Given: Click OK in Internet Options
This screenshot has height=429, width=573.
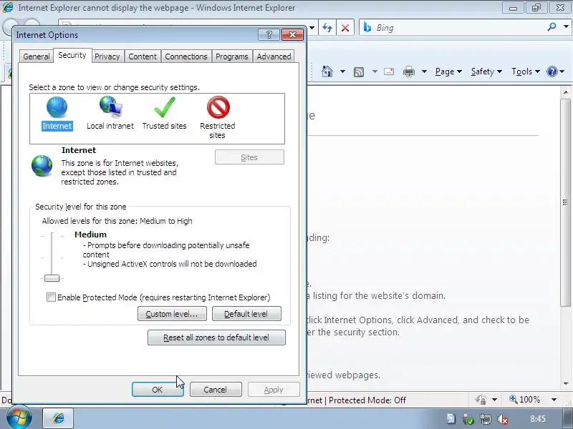Looking at the screenshot, I should pyautogui.click(x=157, y=390).
